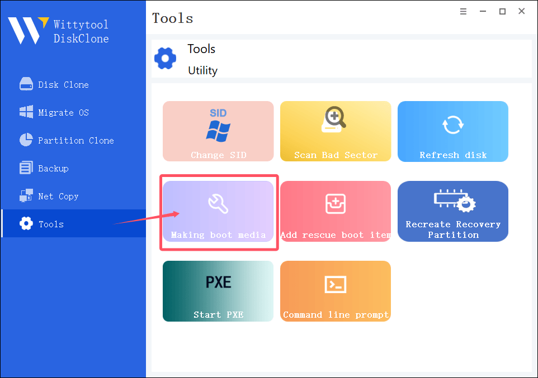The image size is (538, 378).
Task: Open Command line prompt tile
Action: (x=336, y=291)
